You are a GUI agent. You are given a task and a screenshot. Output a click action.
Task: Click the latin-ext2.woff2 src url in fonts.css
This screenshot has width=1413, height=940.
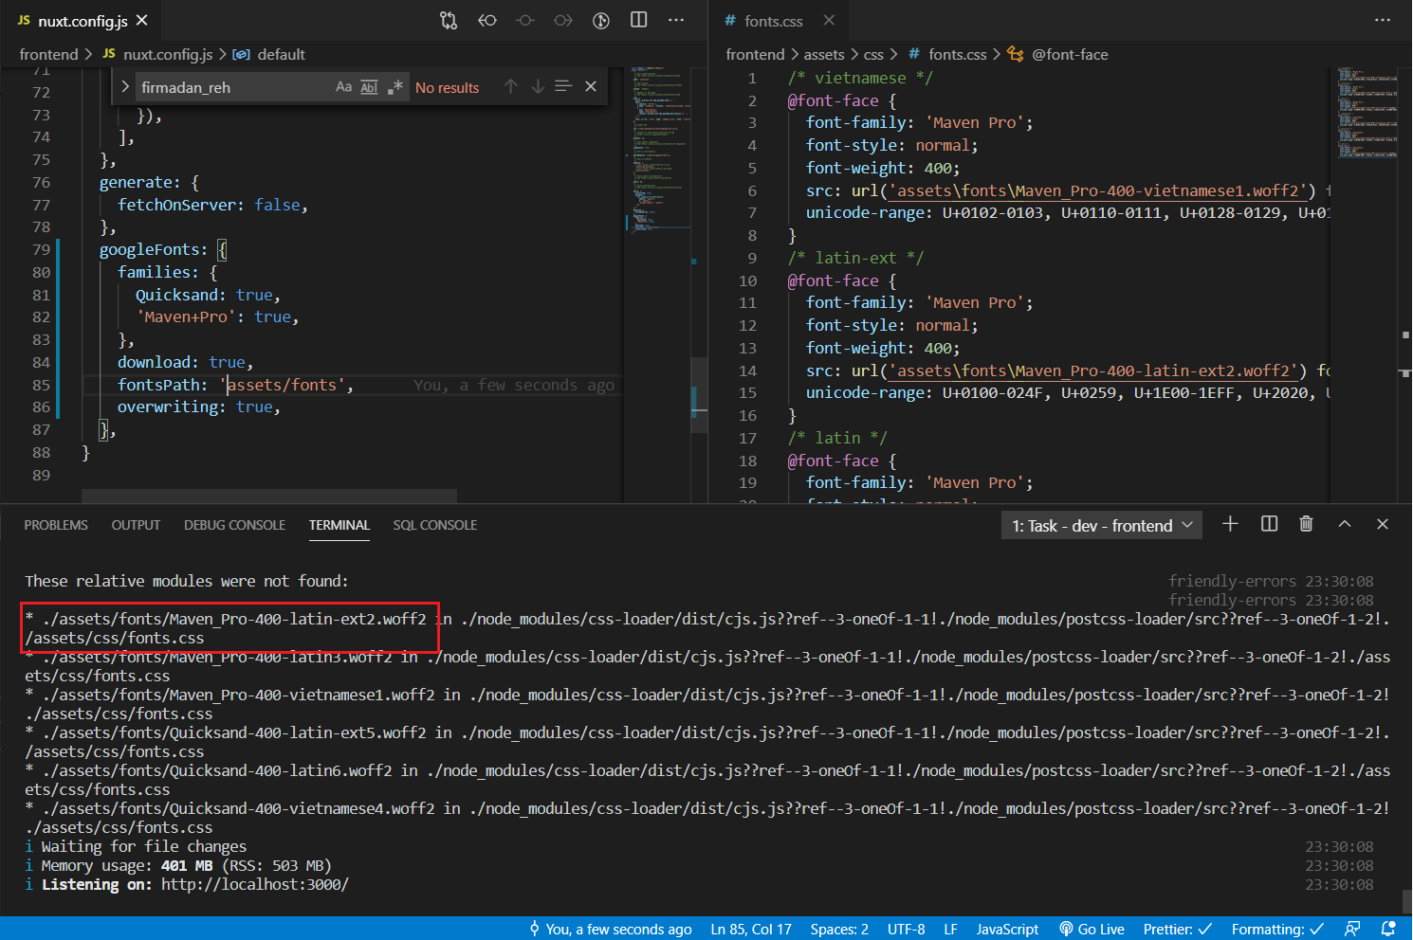coord(1093,371)
